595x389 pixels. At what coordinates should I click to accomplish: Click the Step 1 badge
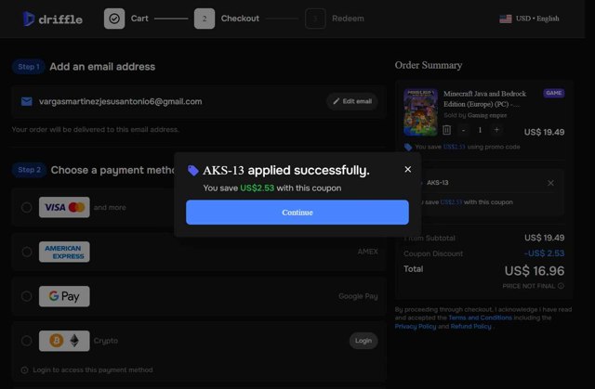click(29, 67)
